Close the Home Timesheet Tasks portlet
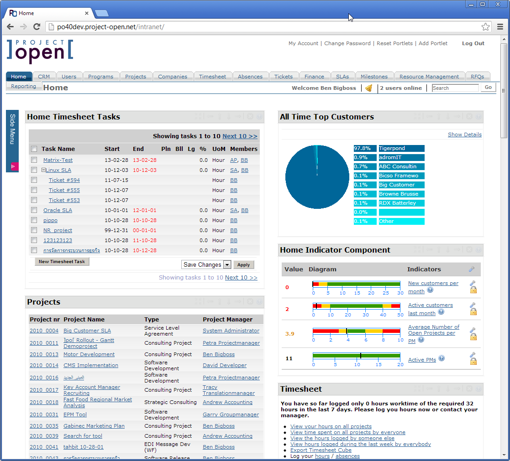 point(250,116)
